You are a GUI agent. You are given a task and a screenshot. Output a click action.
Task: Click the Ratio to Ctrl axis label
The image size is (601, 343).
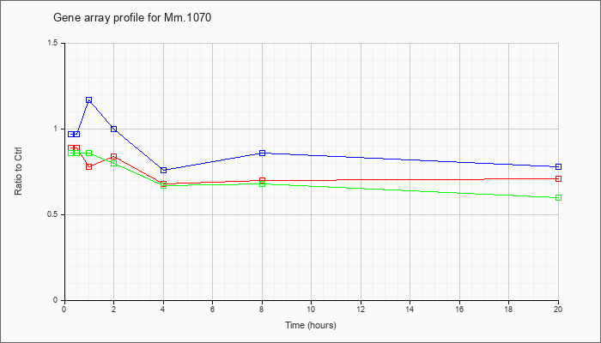(18, 171)
